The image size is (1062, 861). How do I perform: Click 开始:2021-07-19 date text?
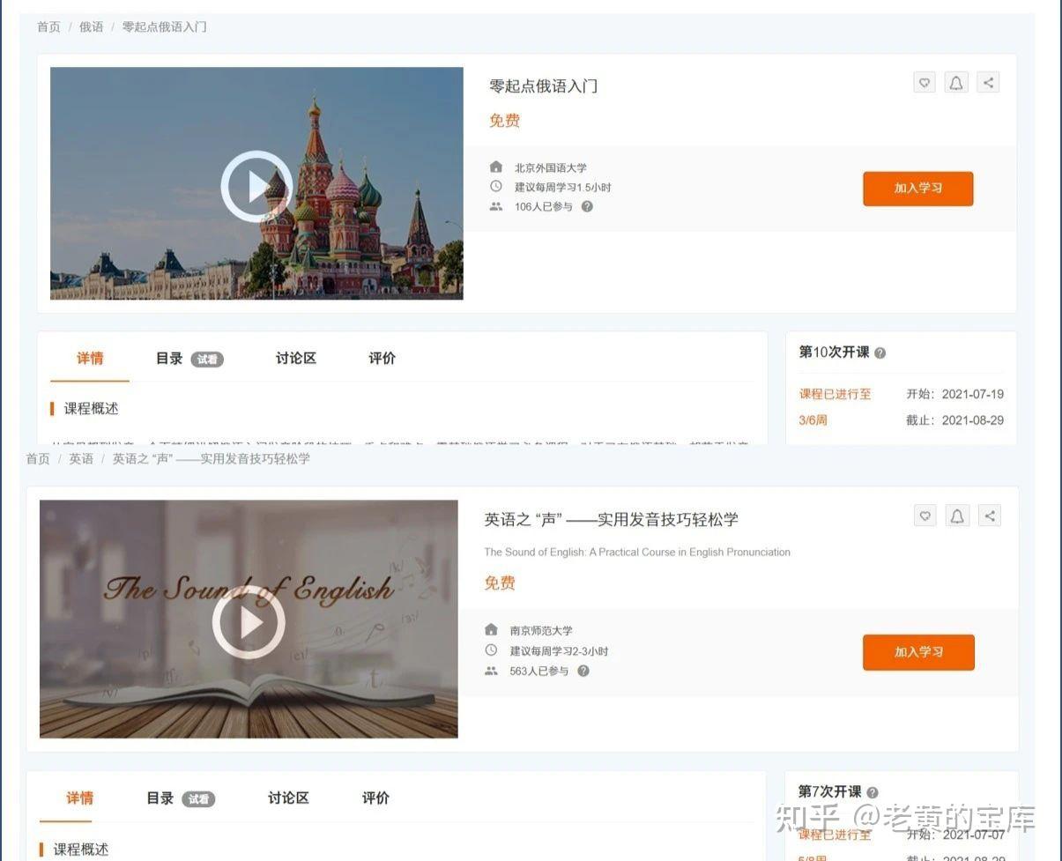[955, 394]
